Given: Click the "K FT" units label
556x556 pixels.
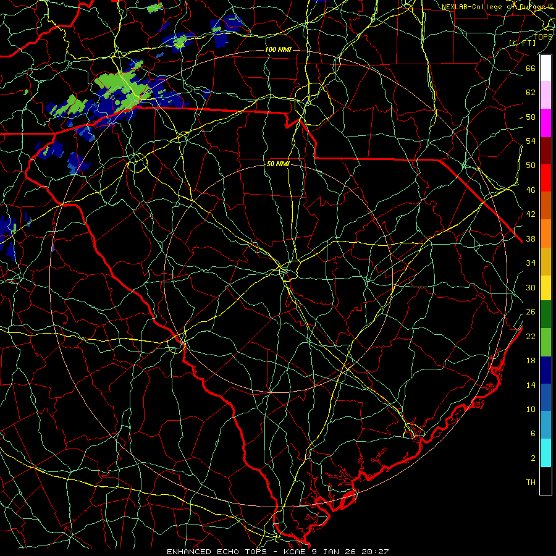Looking at the screenshot, I should click(523, 43).
